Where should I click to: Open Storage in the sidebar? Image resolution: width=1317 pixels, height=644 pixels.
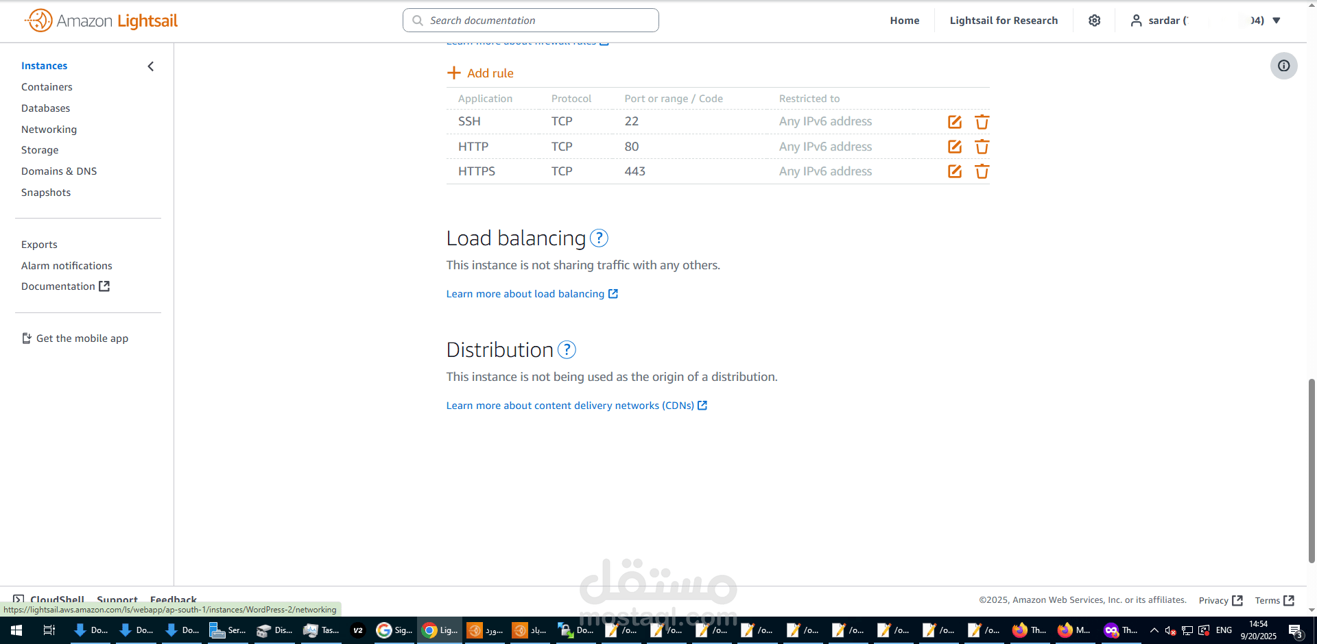tap(40, 150)
